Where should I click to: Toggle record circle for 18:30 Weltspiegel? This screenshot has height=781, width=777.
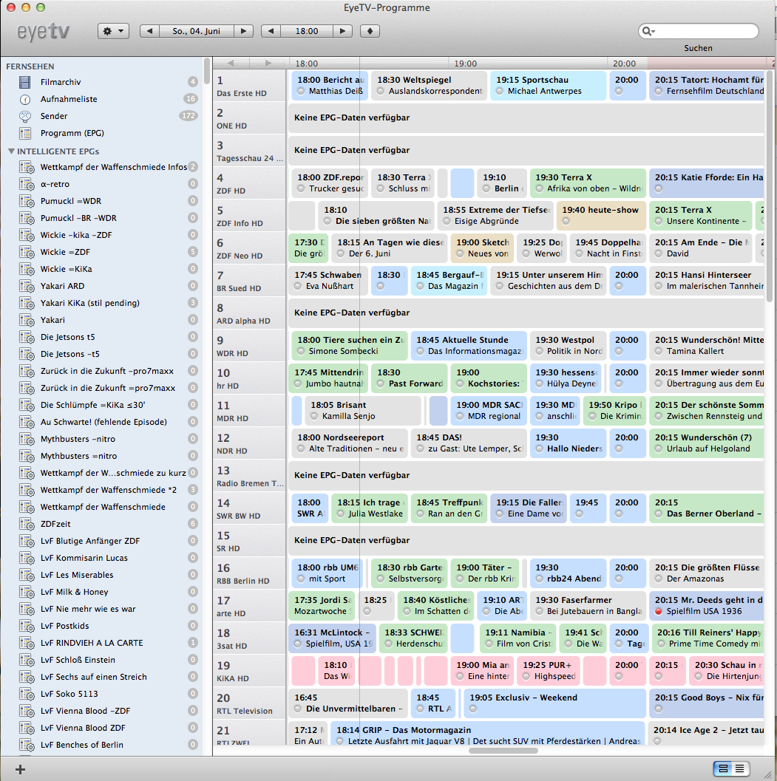tap(380, 92)
